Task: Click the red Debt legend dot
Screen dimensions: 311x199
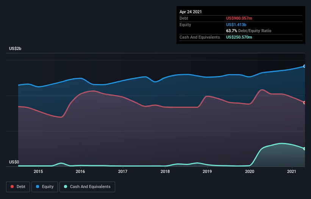Action: (x=12, y=187)
